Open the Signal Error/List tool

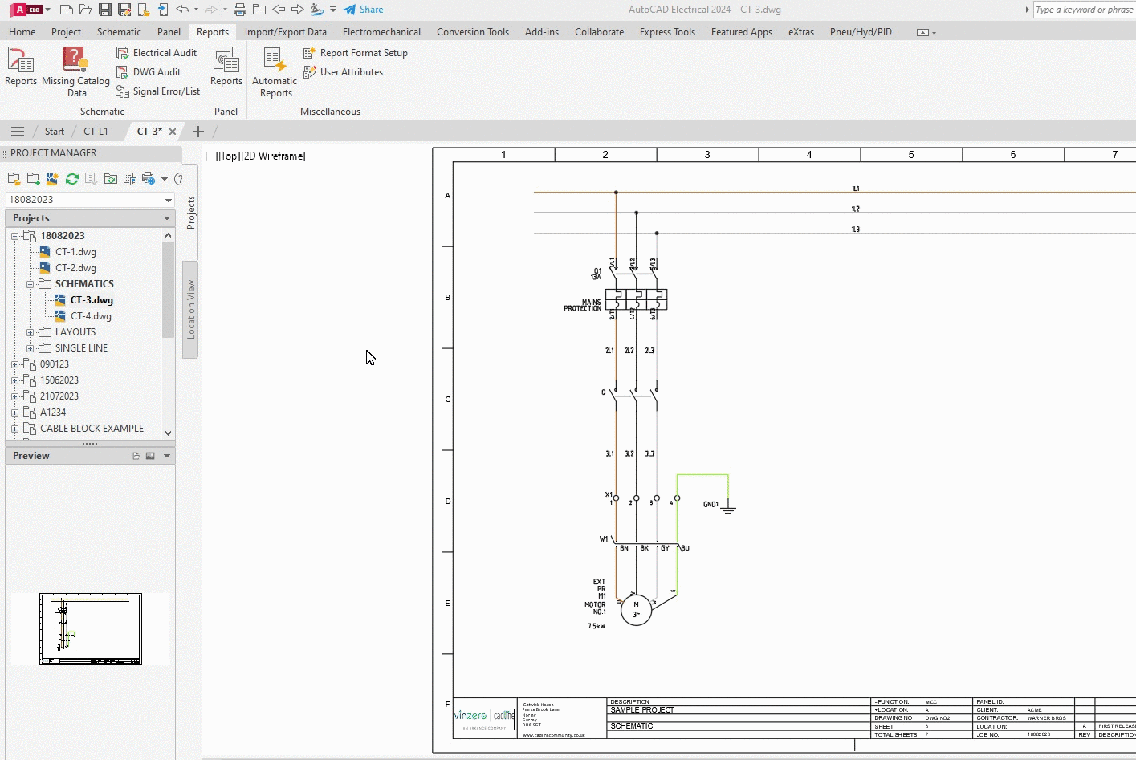coord(158,91)
